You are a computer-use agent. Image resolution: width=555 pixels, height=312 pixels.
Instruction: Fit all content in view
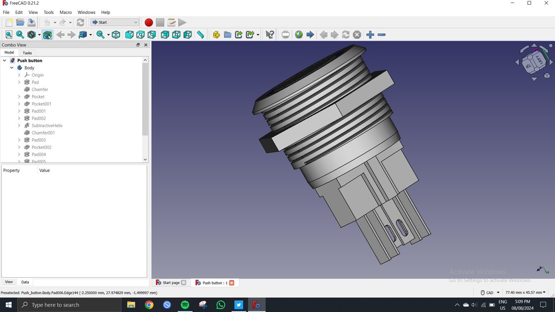(x=9, y=35)
